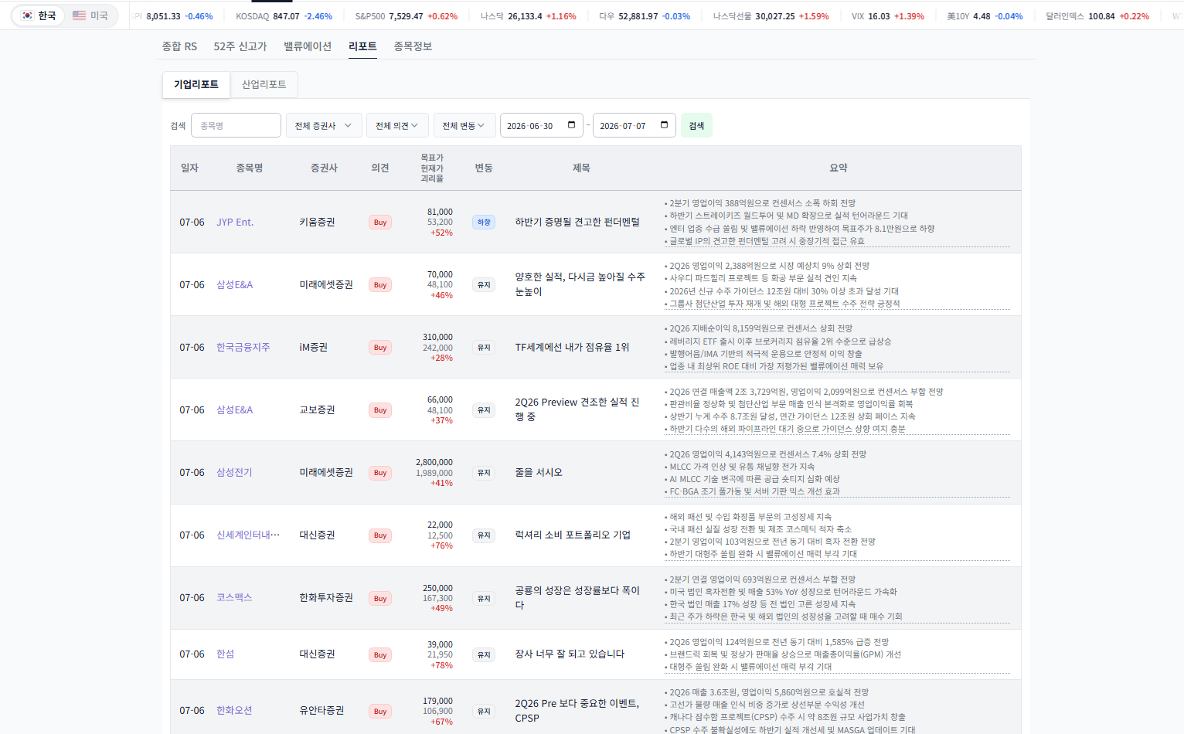Screen dimensions: 1184x734
Task: Click the 유지 badge in 한섬 row
Action: tap(484, 654)
